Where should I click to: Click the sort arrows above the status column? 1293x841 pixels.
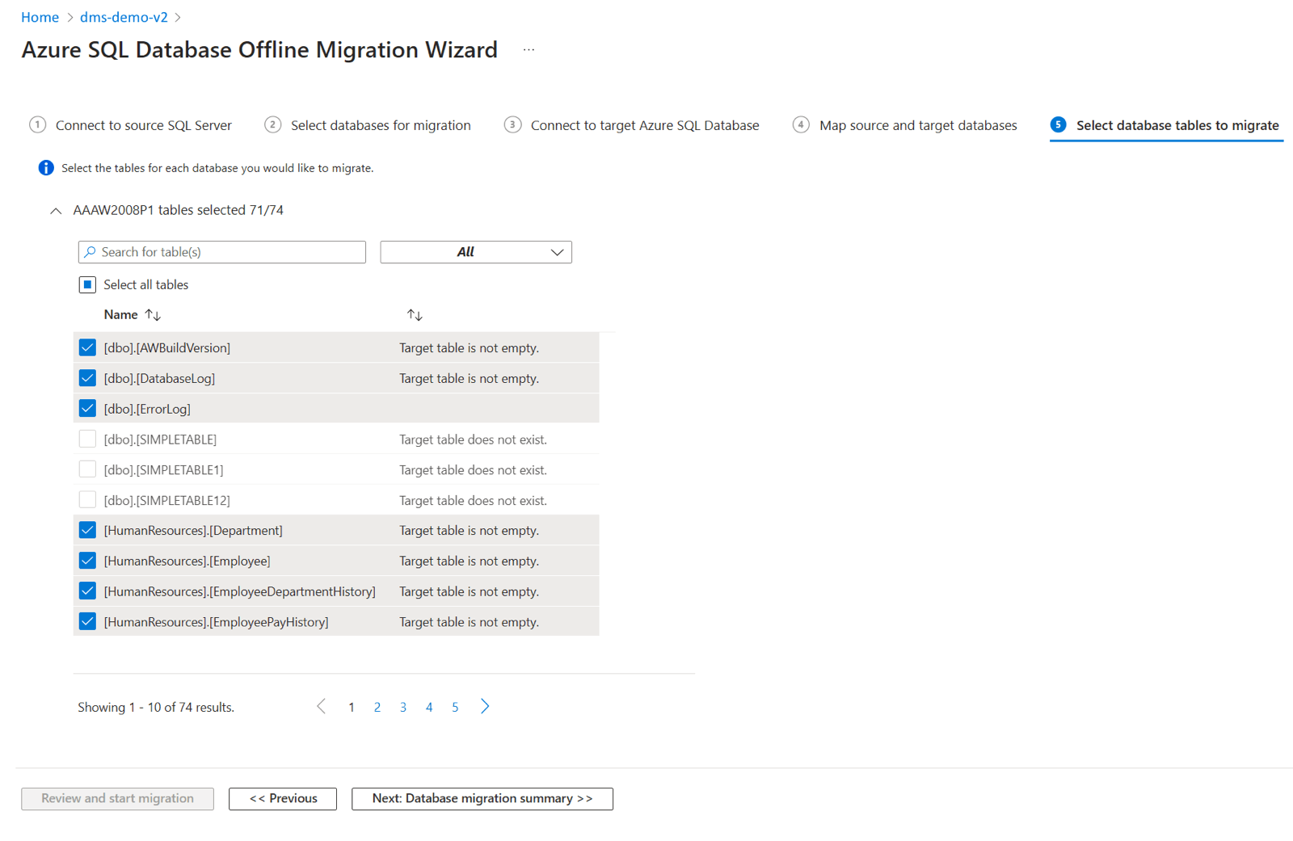[415, 314]
